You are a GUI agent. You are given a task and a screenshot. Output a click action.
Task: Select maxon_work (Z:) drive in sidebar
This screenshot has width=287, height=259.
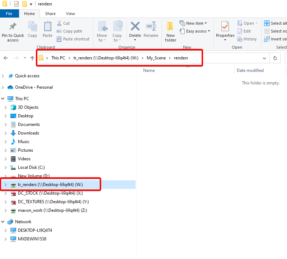click(x=52, y=210)
